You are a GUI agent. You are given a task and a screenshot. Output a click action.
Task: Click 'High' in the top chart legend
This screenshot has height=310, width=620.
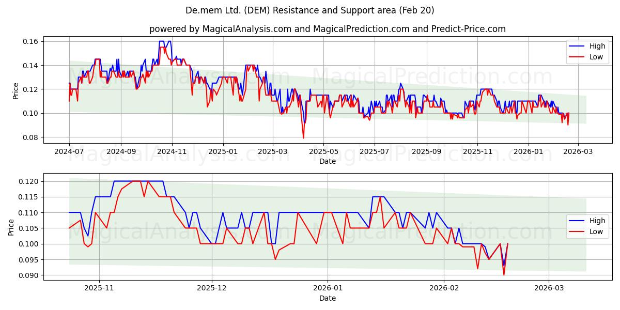pos(597,46)
